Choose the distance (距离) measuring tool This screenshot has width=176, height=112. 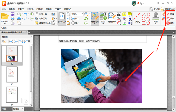[x=170, y=14]
